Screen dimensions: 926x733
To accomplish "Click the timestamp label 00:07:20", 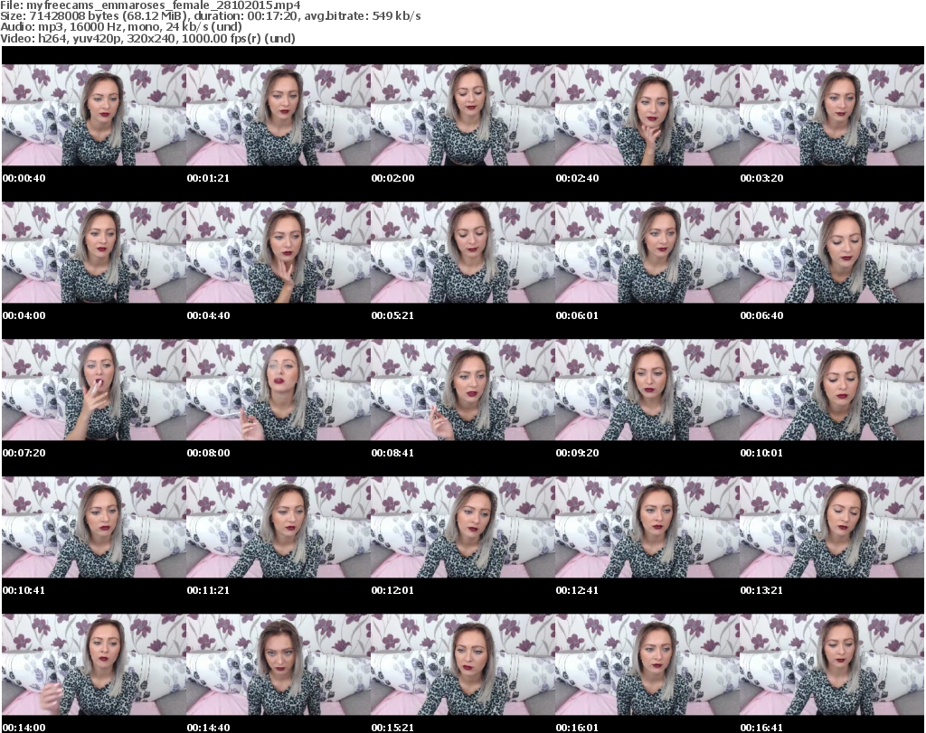I will pyautogui.click(x=24, y=453).
